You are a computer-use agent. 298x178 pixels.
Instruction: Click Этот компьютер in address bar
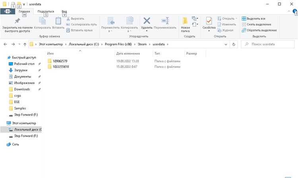tap(51, 44)
